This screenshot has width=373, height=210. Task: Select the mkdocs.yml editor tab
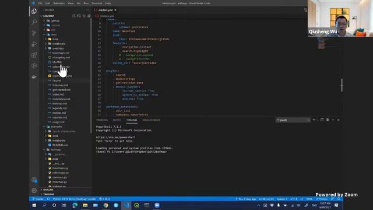[105, 10]
